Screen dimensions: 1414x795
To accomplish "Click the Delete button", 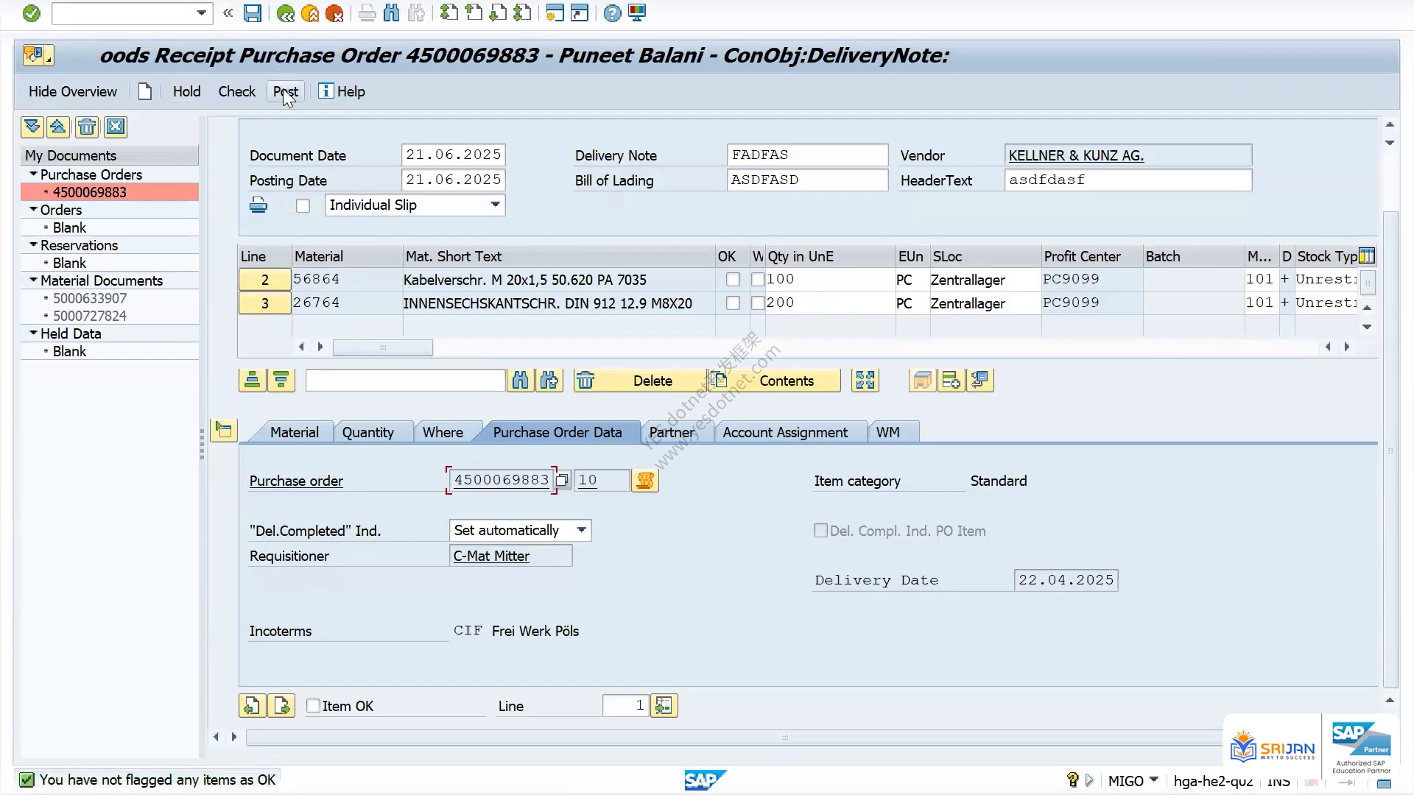I will (640, 381).
